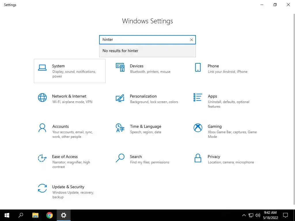Viewport: 295px width, 221px height.
Task: Select the Time & Language heading
Action: (x=145, y=127)
